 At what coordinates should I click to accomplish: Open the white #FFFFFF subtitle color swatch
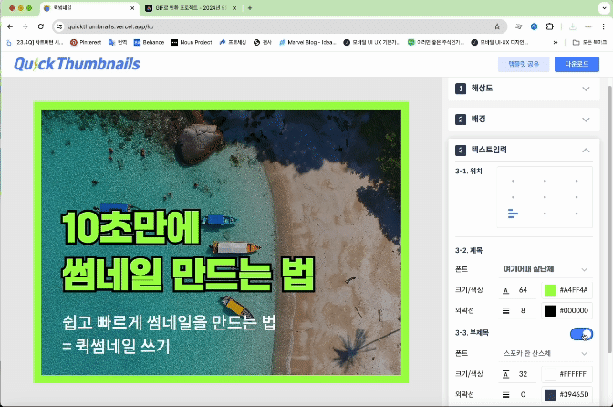pyautogui.click(x=550, y=374)
